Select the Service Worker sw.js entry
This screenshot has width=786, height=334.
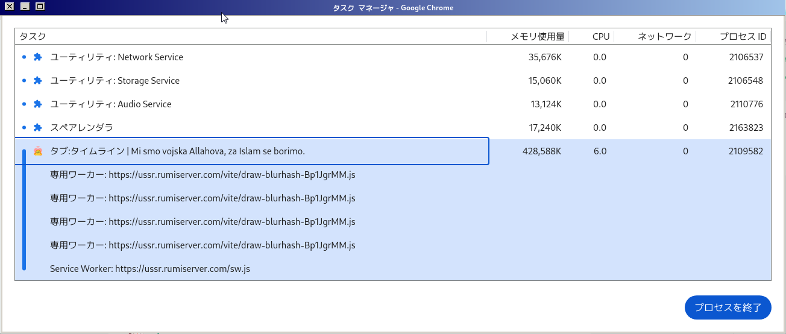[x=149, y=269]
